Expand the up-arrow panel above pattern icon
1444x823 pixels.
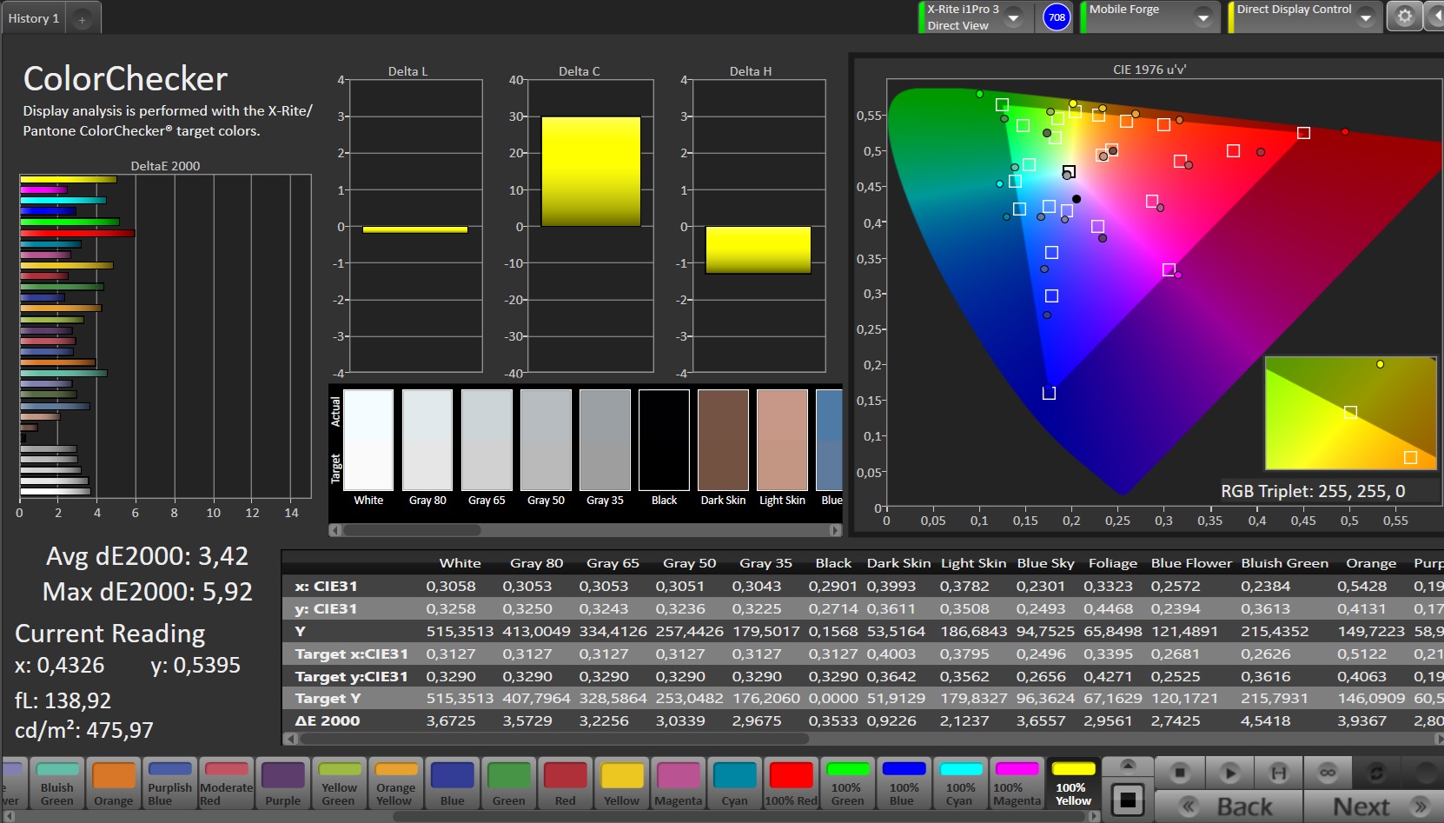pyautogui.click(x=1127, y=766)
